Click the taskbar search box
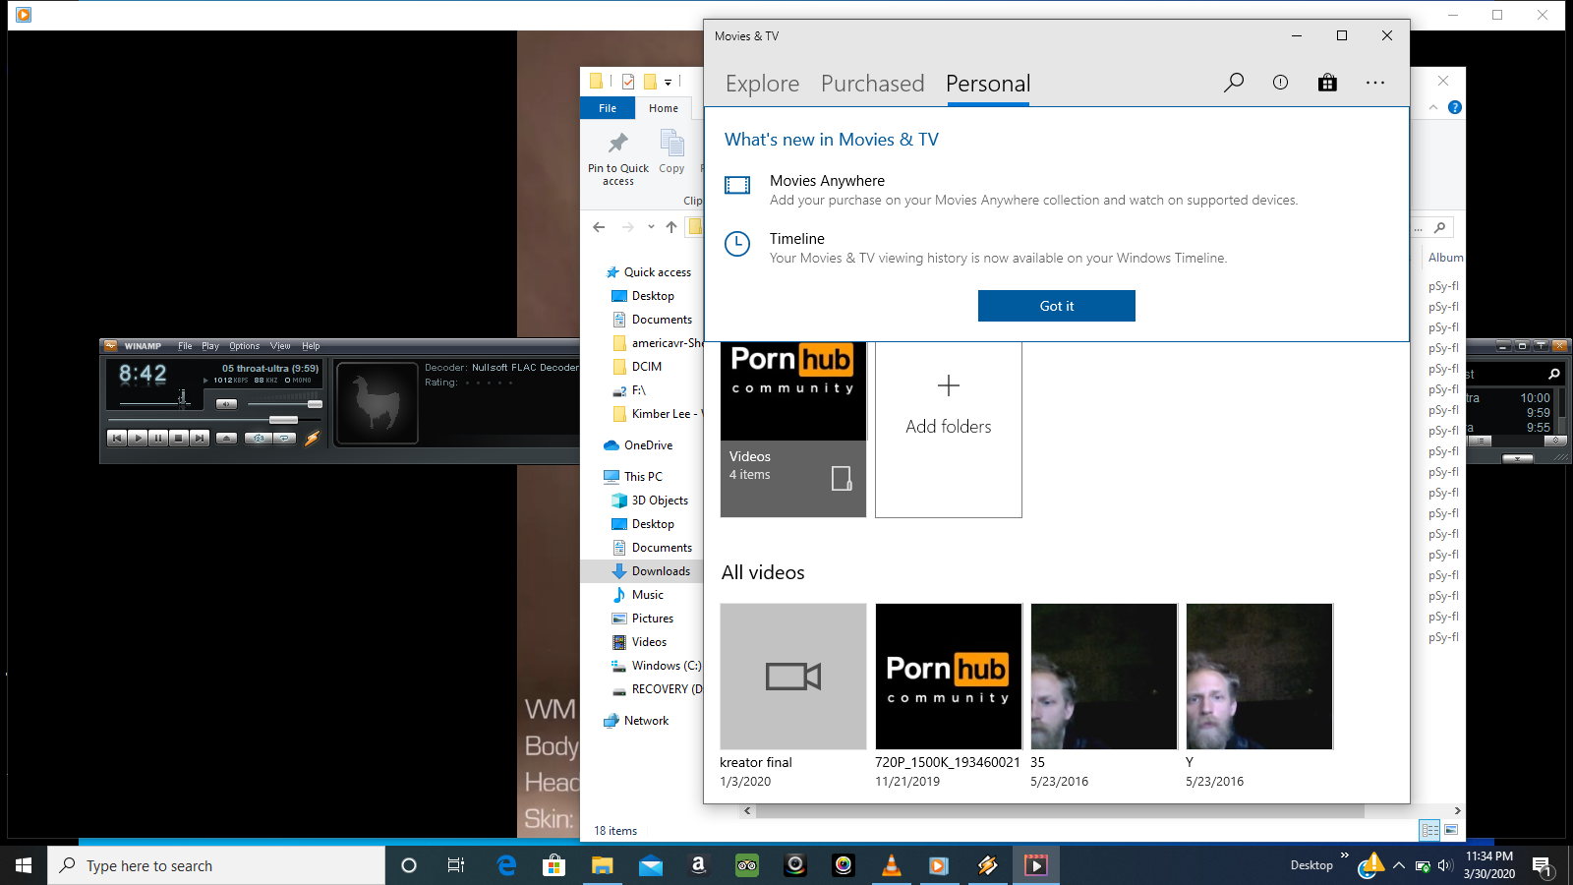This screenshot has width=1573, height=885. pos(216,865)
